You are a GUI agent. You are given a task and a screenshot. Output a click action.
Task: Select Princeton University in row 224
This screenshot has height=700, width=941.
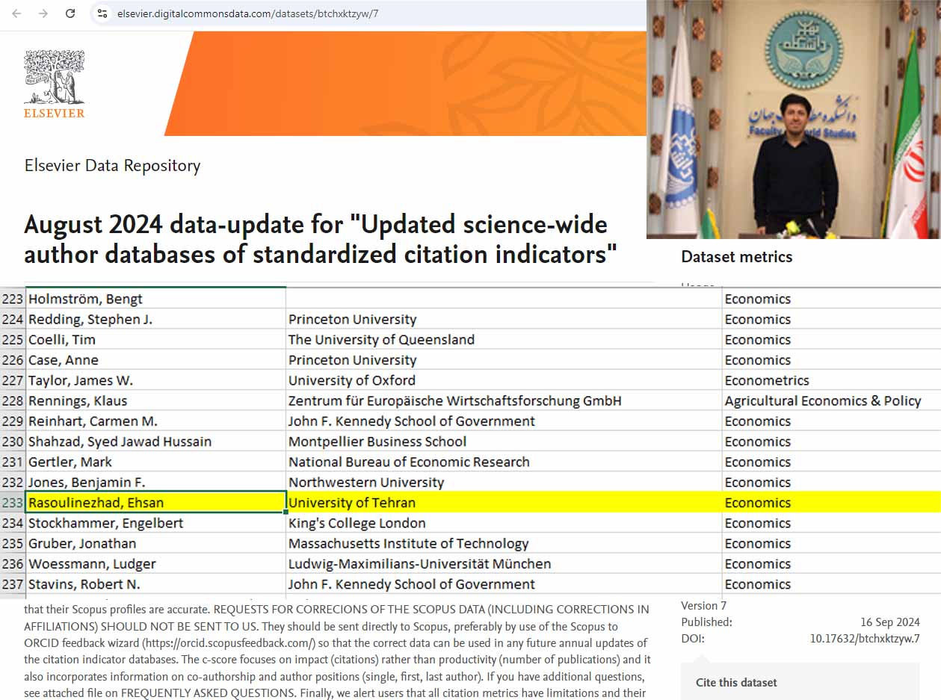(504, 319)
